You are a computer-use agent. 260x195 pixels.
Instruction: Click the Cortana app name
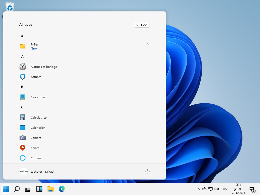[36, 158]
